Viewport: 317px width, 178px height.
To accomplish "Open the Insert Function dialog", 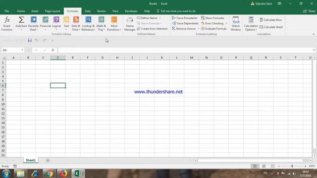I will click(7, 24).
